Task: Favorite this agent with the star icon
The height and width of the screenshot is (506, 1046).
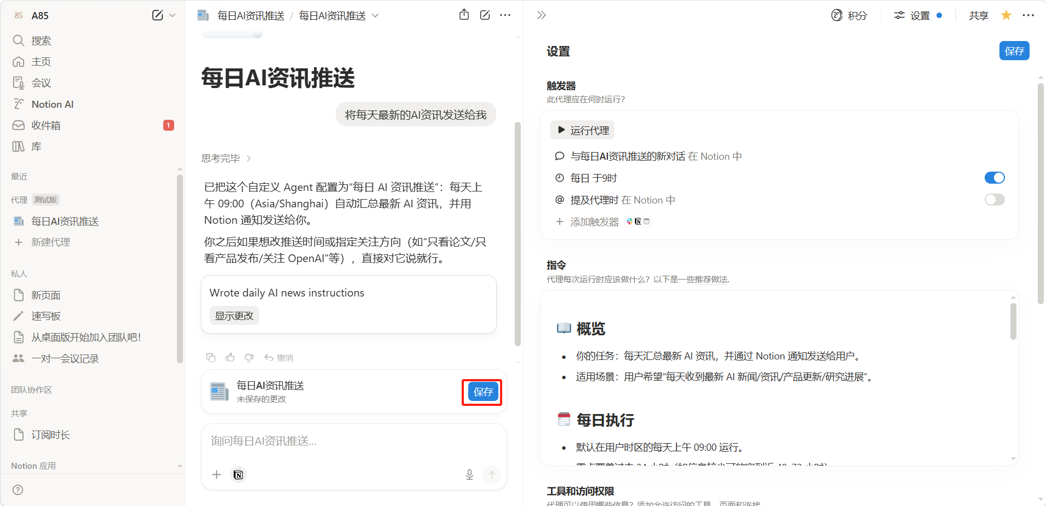Action: (1006, 15)
